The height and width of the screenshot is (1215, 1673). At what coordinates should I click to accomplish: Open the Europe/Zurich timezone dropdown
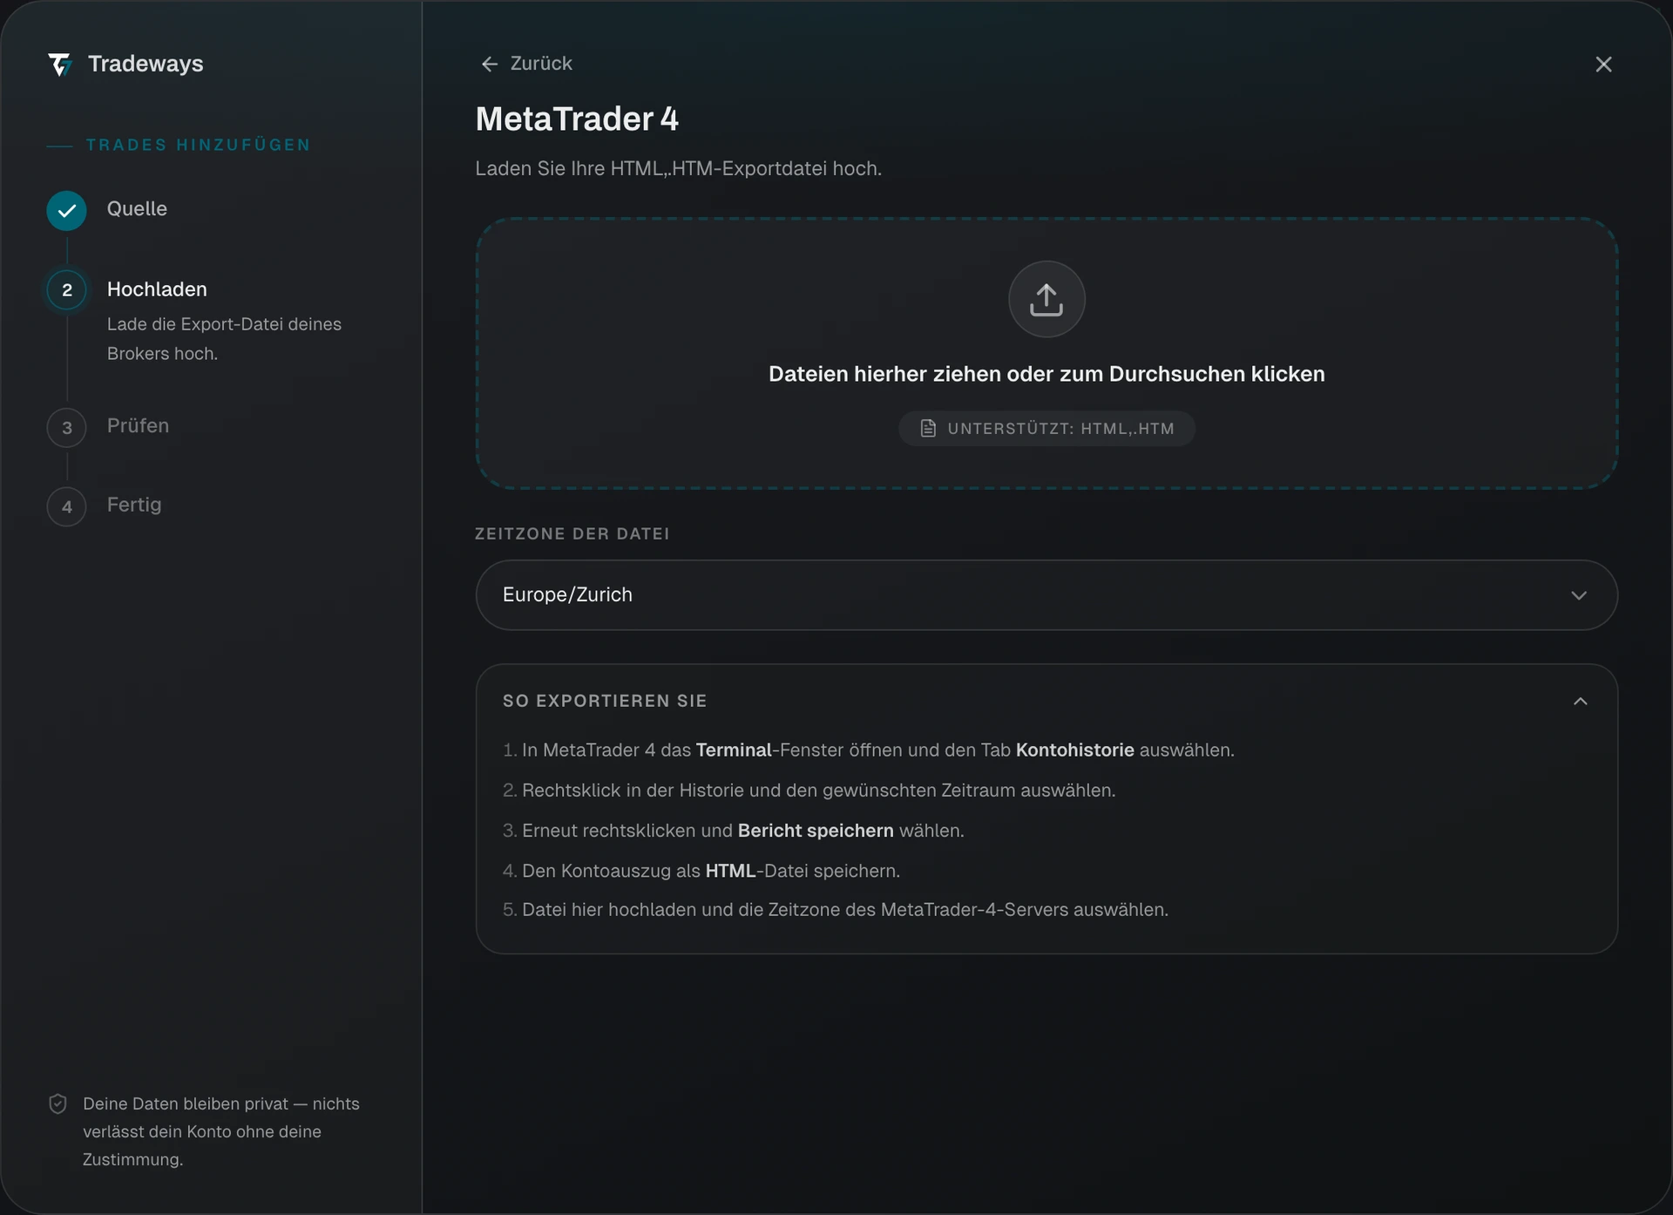click(1046, 595)
